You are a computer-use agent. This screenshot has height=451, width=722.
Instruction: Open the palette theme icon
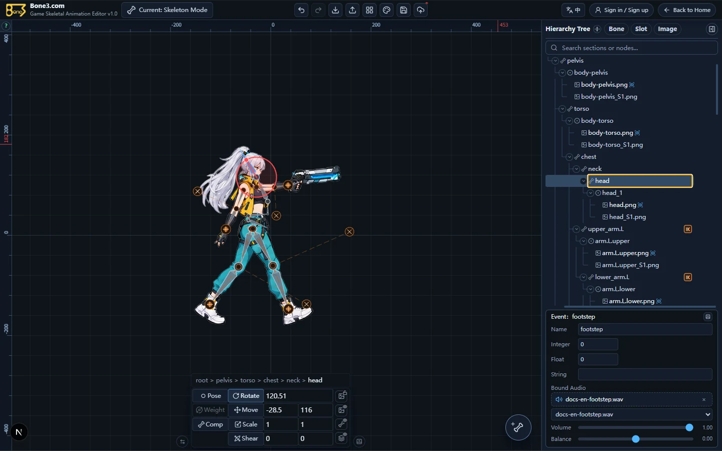[387, 10]
